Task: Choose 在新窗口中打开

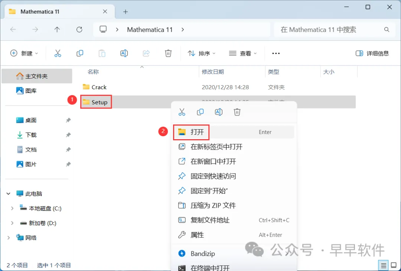Action: (x=234, y=161)
